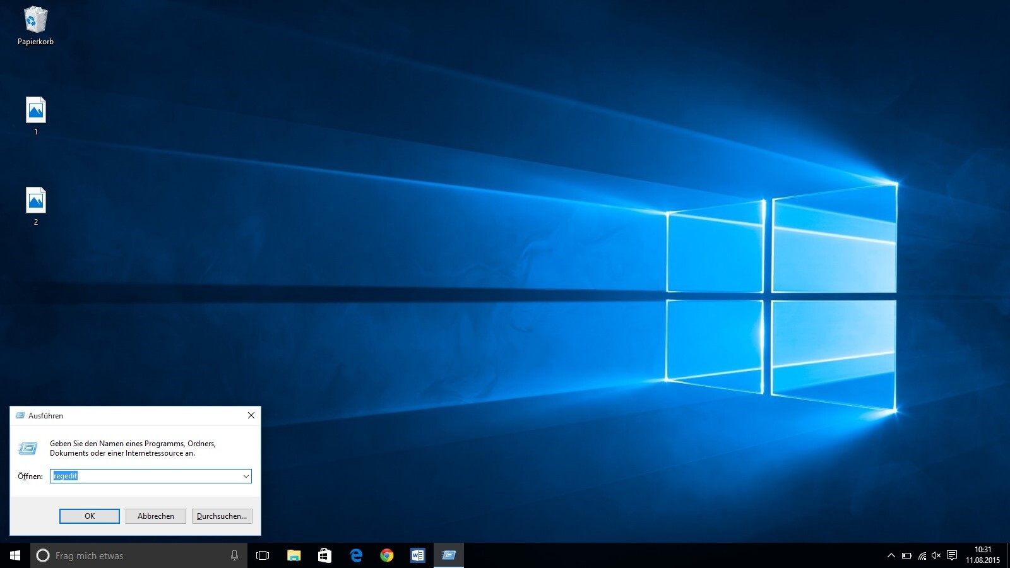Open Google Chrome from the taskbar
The height and width of the screenshot is (568, 1010).
[387, 555]
